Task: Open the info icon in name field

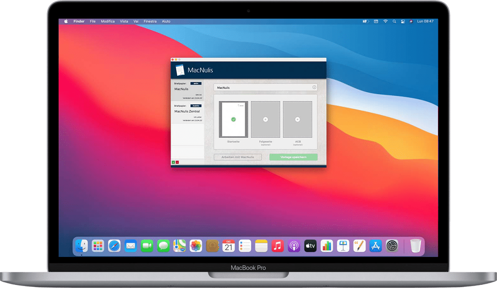Action: click(x=315, y=88)
